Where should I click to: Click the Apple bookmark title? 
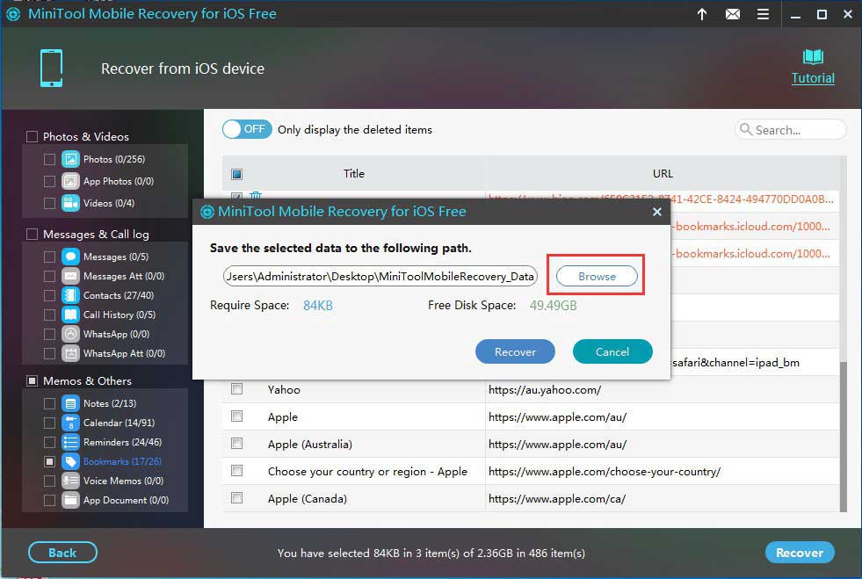pyautogui.click(x=283, y=416)
